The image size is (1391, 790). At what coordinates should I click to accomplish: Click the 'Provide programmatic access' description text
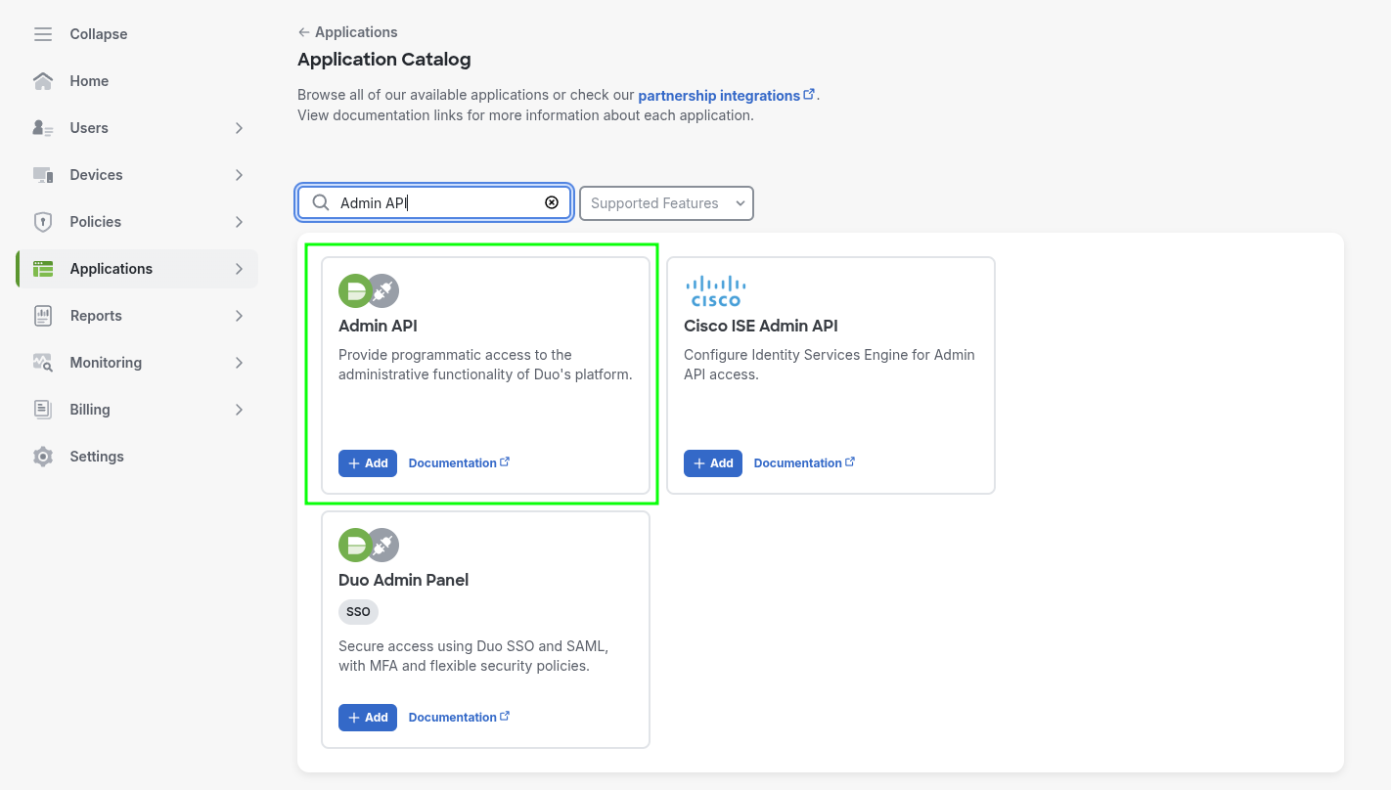[485, 365]
